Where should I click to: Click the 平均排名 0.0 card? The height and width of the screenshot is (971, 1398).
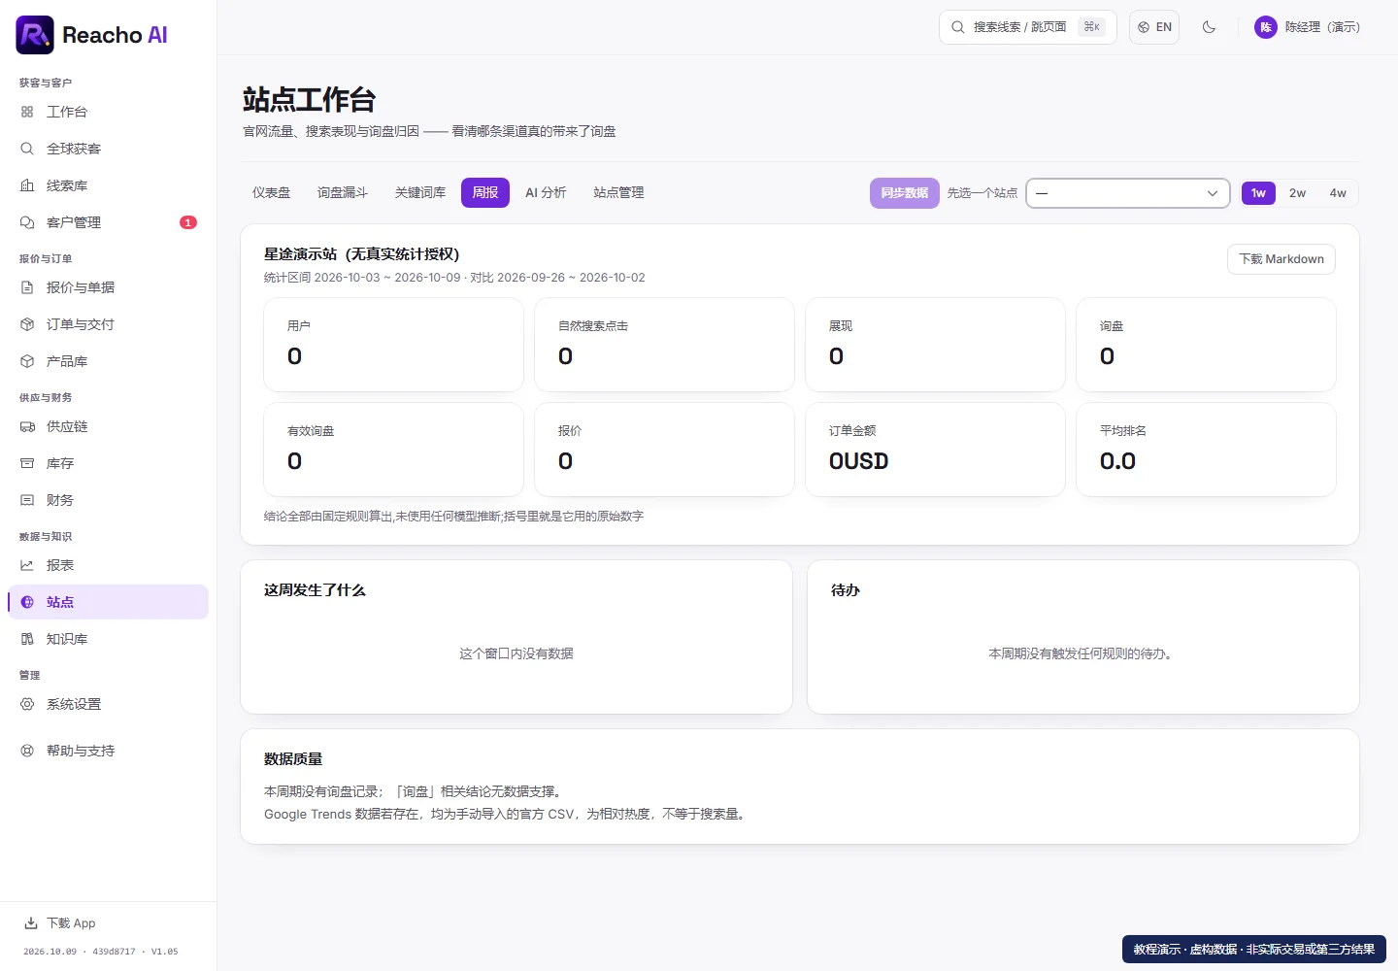(x=1207, y=450)
